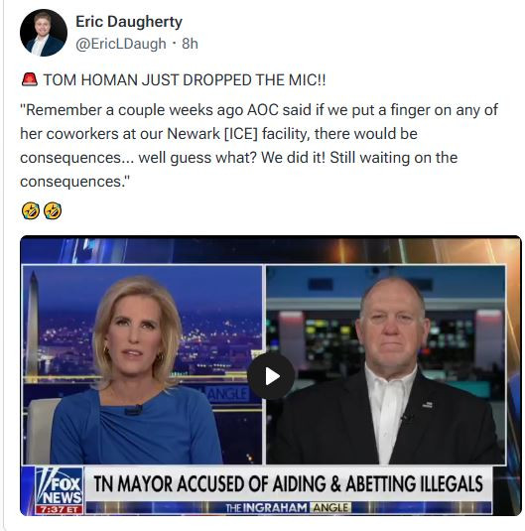
Task: Click the 7:37 ET time badge
Action: click(x=60, y=510)
